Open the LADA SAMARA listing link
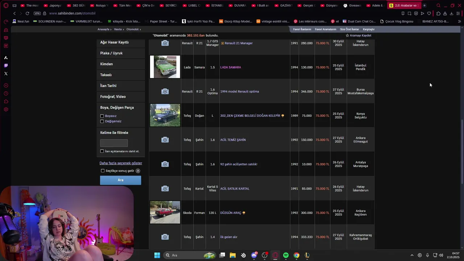The width and height of the screenshot is (464, 261). (x=231, y=67)
